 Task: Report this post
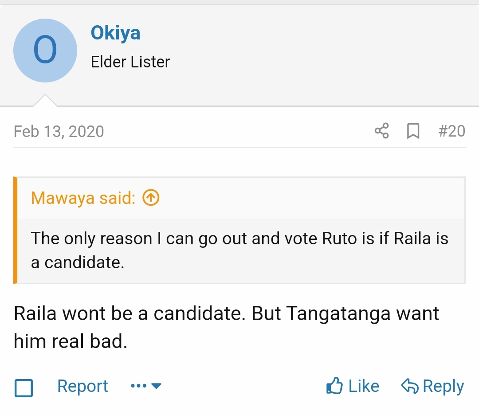(x=82, y=386)
